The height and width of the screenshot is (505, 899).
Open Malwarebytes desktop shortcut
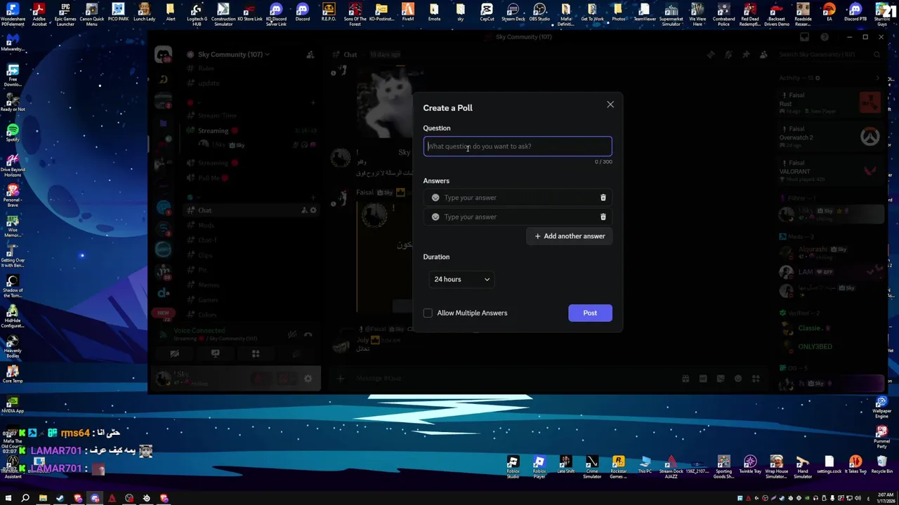click(12, 41)
